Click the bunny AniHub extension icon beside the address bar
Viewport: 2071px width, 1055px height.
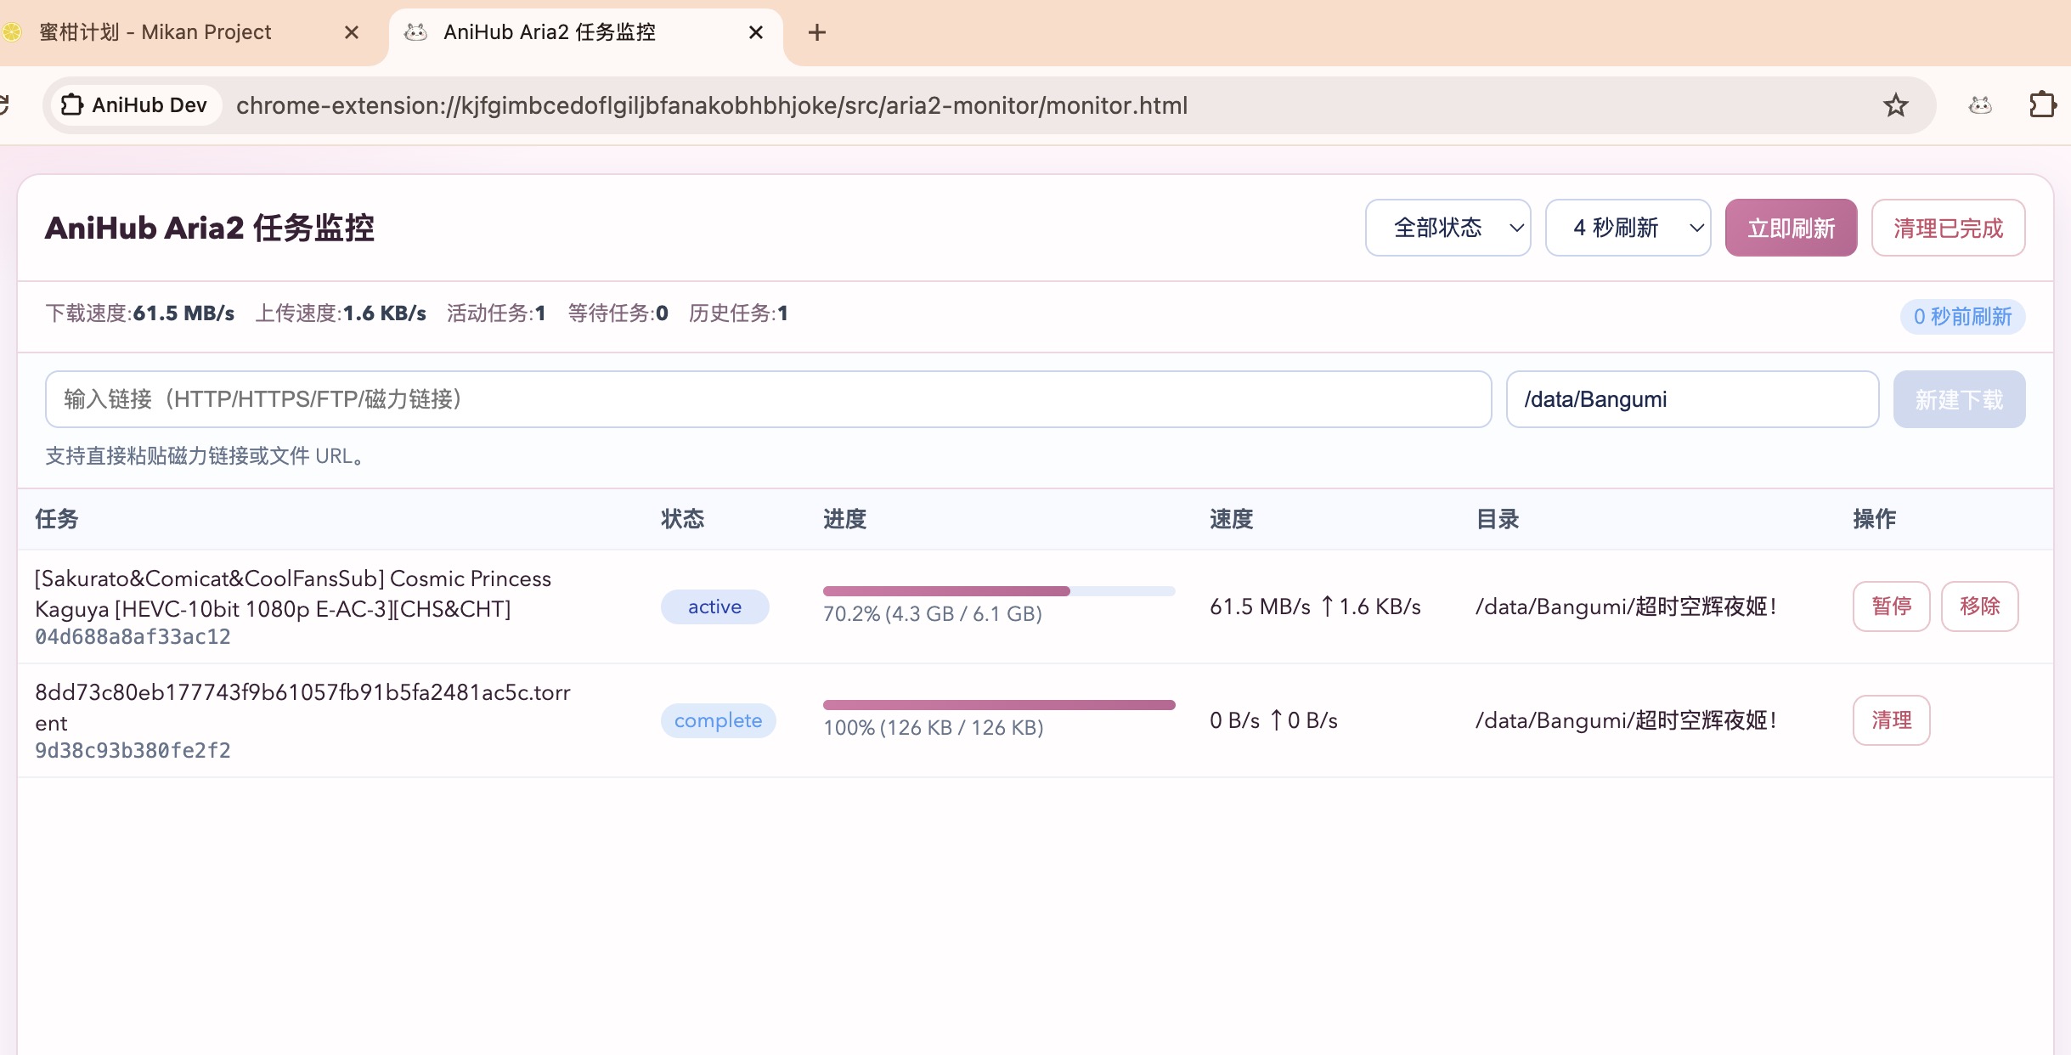[1978, 104]
